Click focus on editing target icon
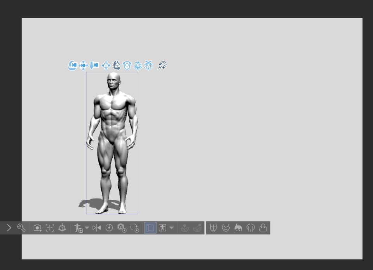The image size is (373, 270). click(x=50, y=228)
